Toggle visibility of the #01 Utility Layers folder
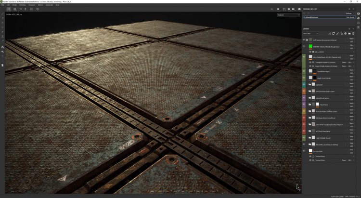The width and height of the screenshot is (361, 198). (x=304, y=145)
